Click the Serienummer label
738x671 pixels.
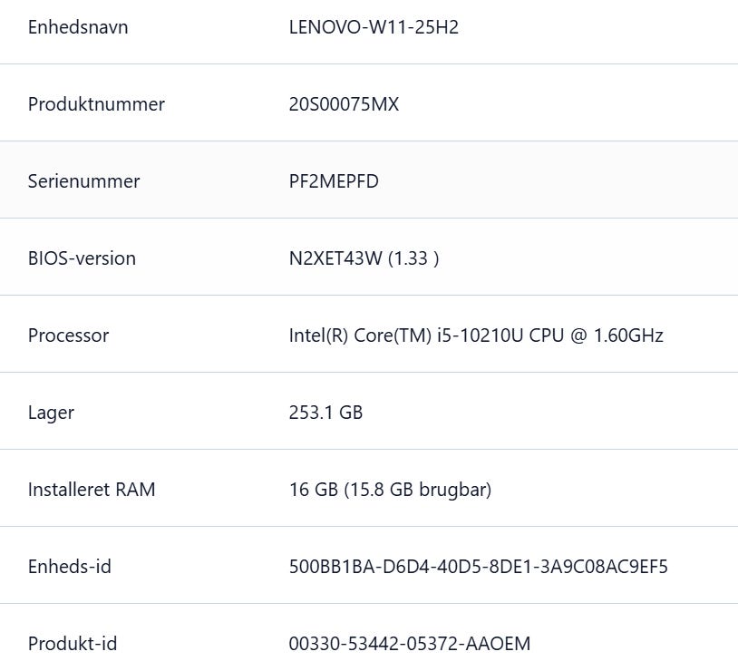click(x=83, y=181)
